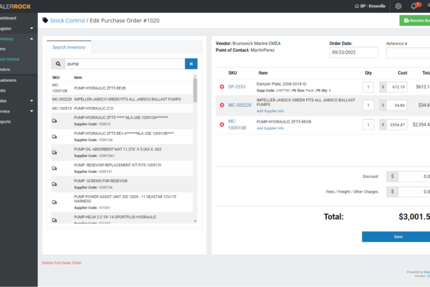The image size is (430, 287).
Task: Open DP-2333 SKU link
Action: (236, 87)
